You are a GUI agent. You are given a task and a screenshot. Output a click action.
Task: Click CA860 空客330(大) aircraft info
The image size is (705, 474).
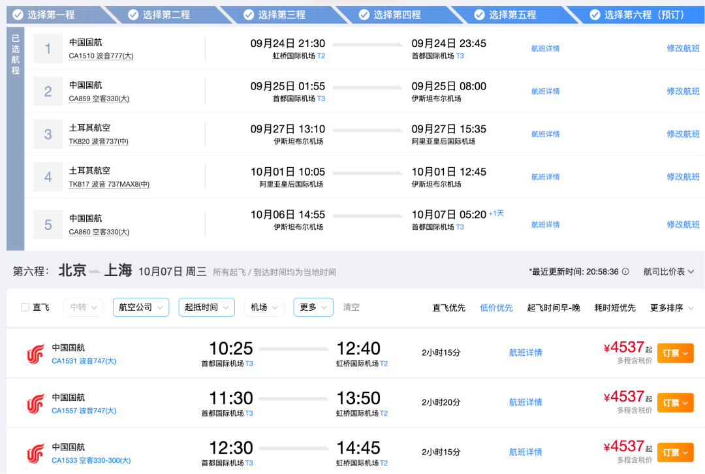[x=99, y=232]
